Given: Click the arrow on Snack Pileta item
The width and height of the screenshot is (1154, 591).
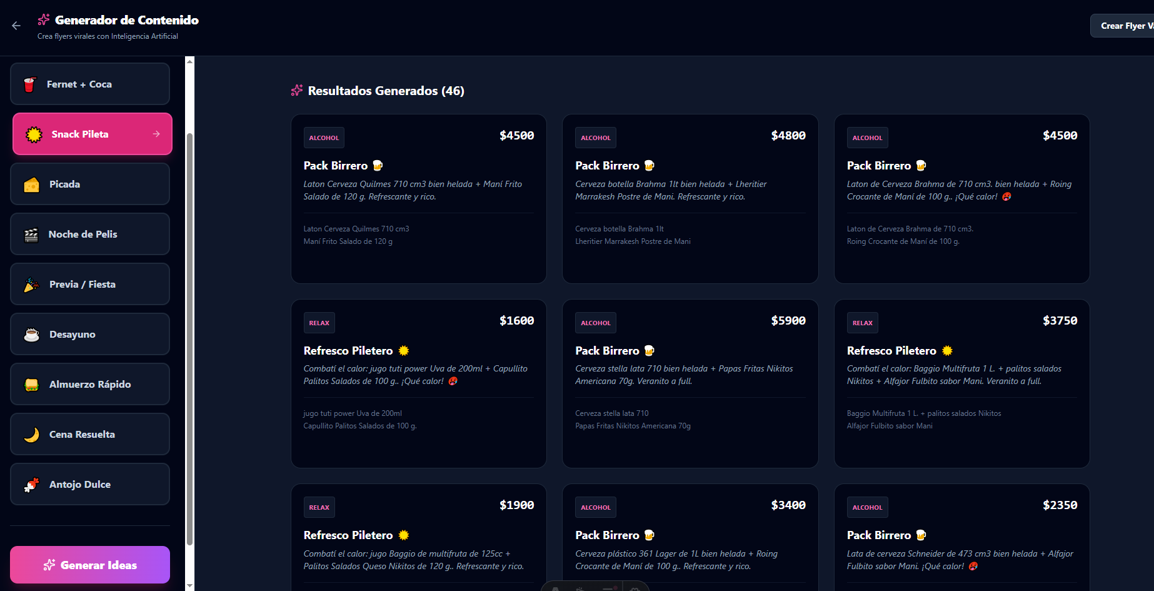Looking at the screenshot, I should 156,134.
